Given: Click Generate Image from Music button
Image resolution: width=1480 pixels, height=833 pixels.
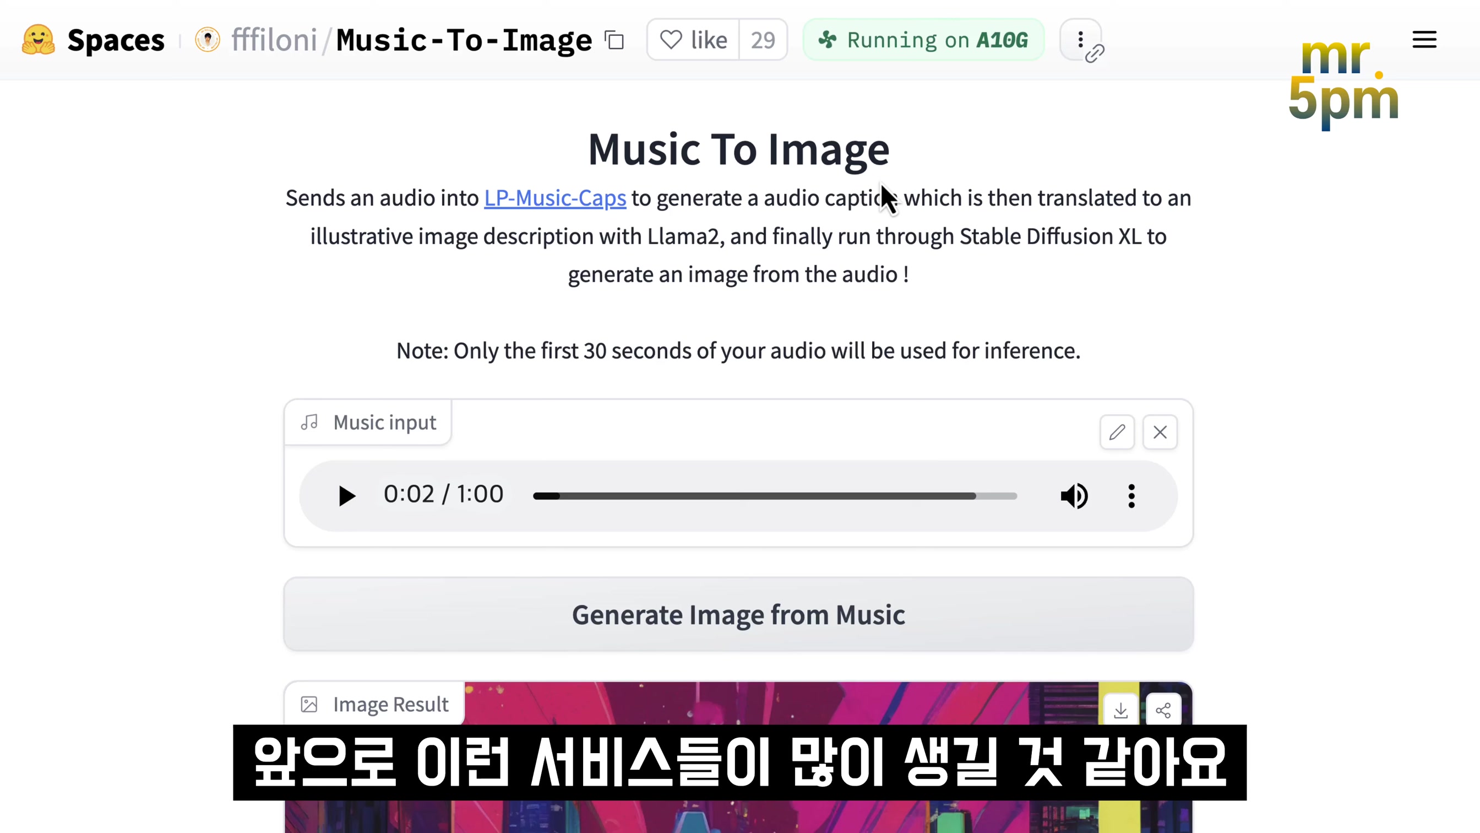Looking at the screenshot, I should tap(738, 614).
